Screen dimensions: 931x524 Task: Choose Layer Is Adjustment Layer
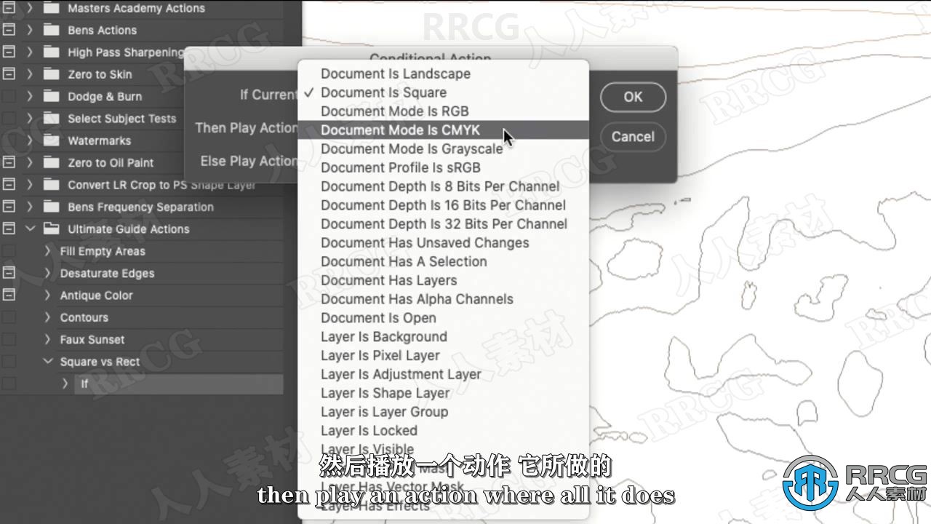443,374
